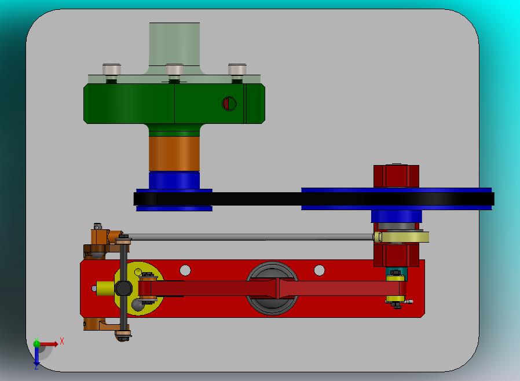Click the left round hole in red plate
520x381 pixels.
click(x=185, y=270)
